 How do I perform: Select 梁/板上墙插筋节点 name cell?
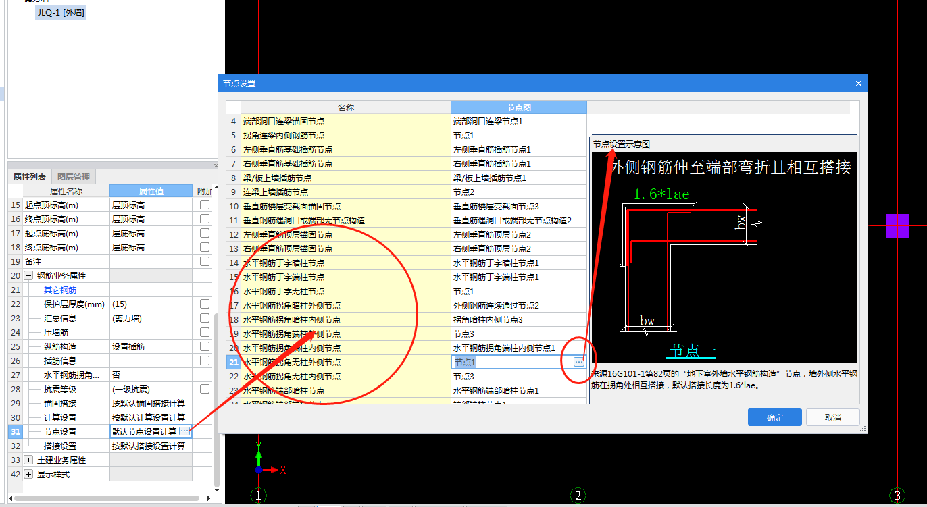tap(345, 178)
